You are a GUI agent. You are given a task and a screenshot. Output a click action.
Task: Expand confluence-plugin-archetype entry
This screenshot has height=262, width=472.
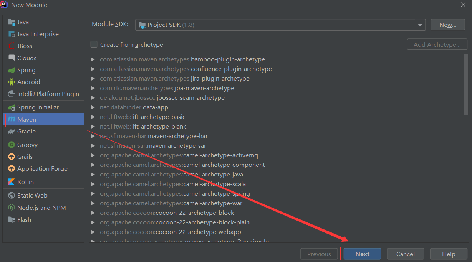(93, 69)
